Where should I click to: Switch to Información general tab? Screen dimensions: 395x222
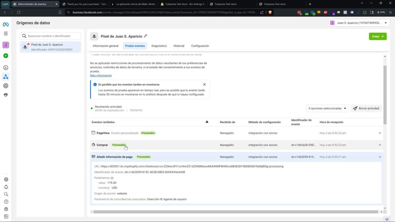coord(106,46)
